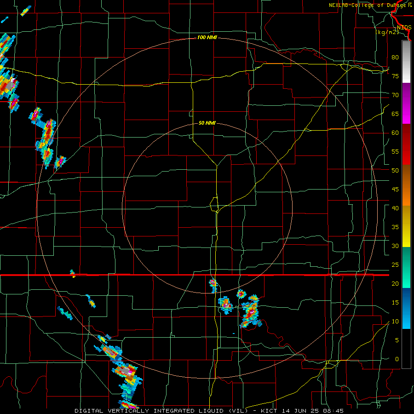Click the legend value 35
This screenshot has height=414, width=414.
coord(395,227)
